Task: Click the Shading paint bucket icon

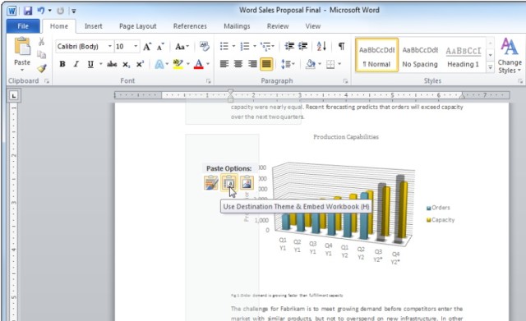Action: point(311,64)
